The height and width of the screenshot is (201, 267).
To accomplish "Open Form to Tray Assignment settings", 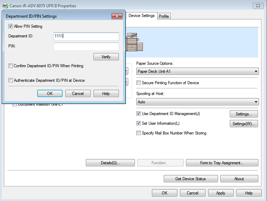I will (x=222, y=163).
